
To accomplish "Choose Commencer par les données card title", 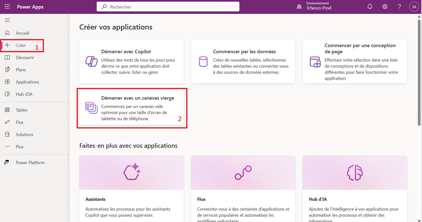I will click(245, 52).
